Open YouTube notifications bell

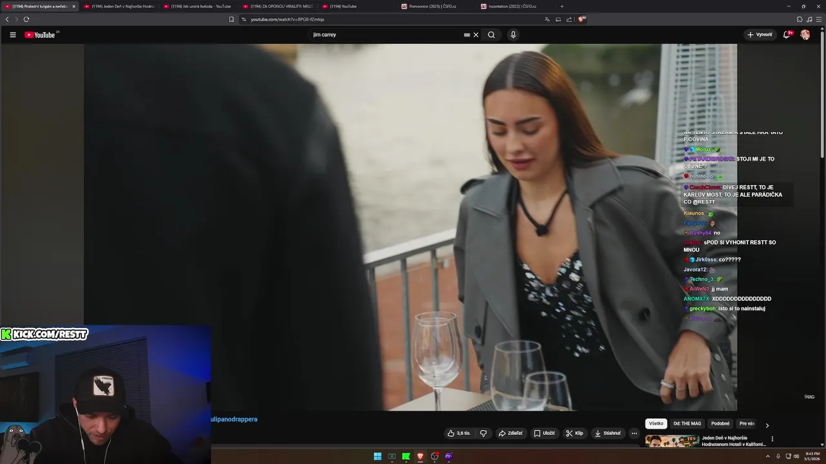(786, 35)
